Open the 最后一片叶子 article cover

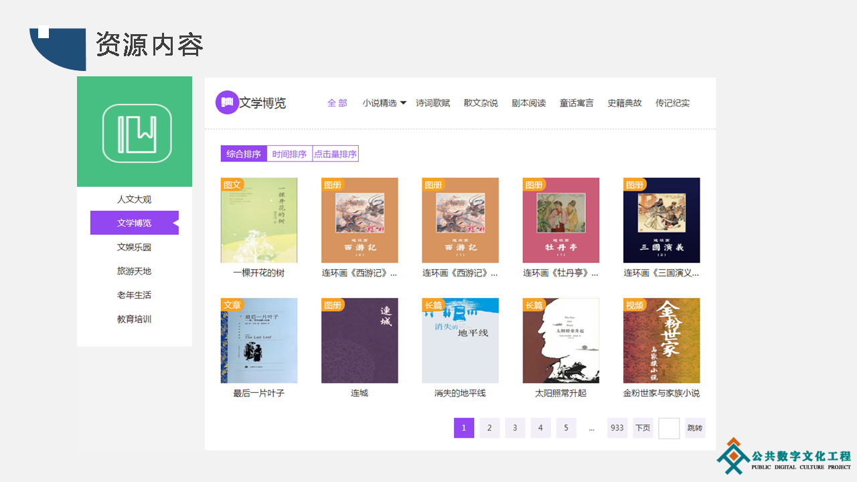point(259,341)
